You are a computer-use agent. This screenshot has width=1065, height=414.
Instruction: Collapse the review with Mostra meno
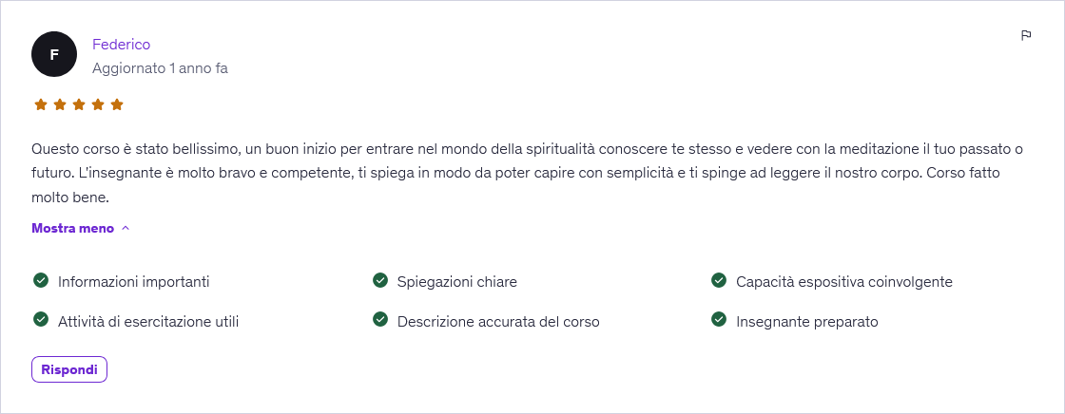coord(81,228)
